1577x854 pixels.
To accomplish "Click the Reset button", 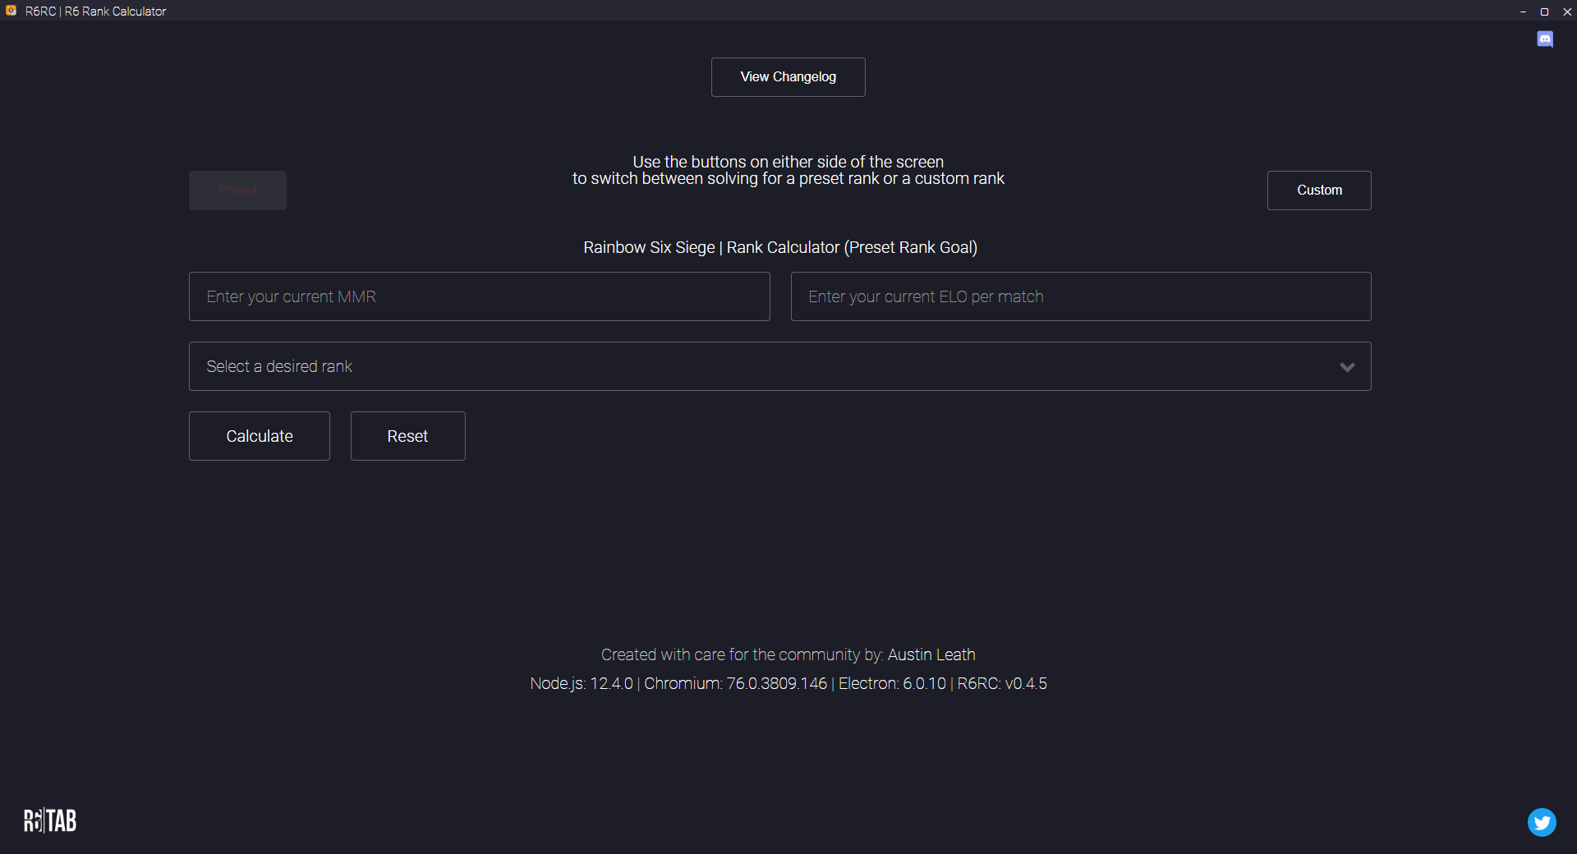I will (407, 436).
